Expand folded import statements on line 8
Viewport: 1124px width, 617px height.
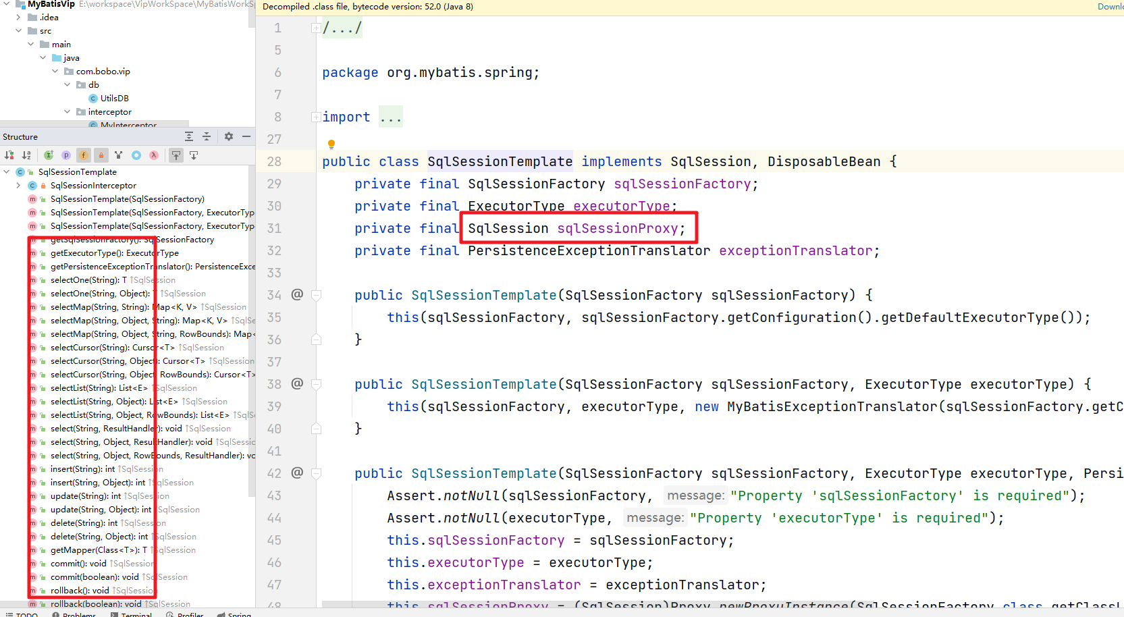[315, 117]
